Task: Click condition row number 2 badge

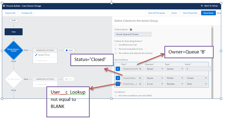Action: click(x=118, y=78)
